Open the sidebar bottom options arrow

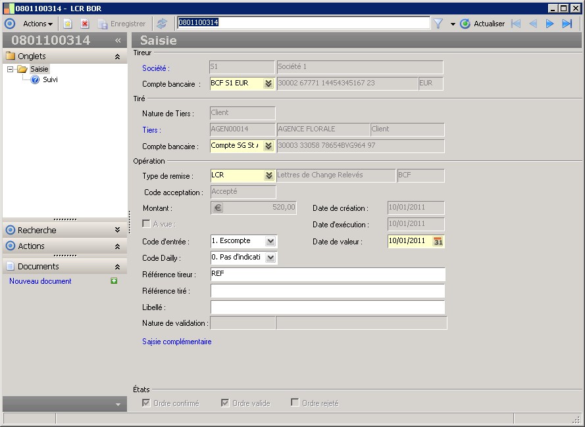click(118, 405)
